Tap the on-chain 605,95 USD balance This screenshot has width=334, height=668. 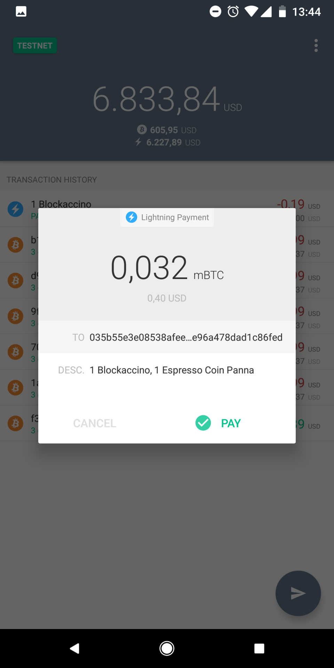tap(167, 130)
